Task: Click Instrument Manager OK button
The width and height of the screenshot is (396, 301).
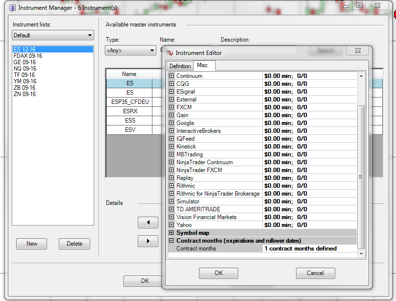Action: [143, 281]
